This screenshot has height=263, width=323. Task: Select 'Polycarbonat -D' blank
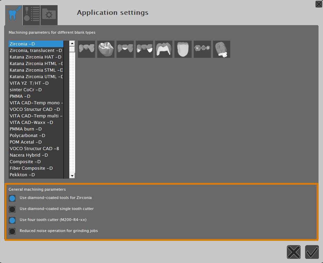[x=36, y=135]
